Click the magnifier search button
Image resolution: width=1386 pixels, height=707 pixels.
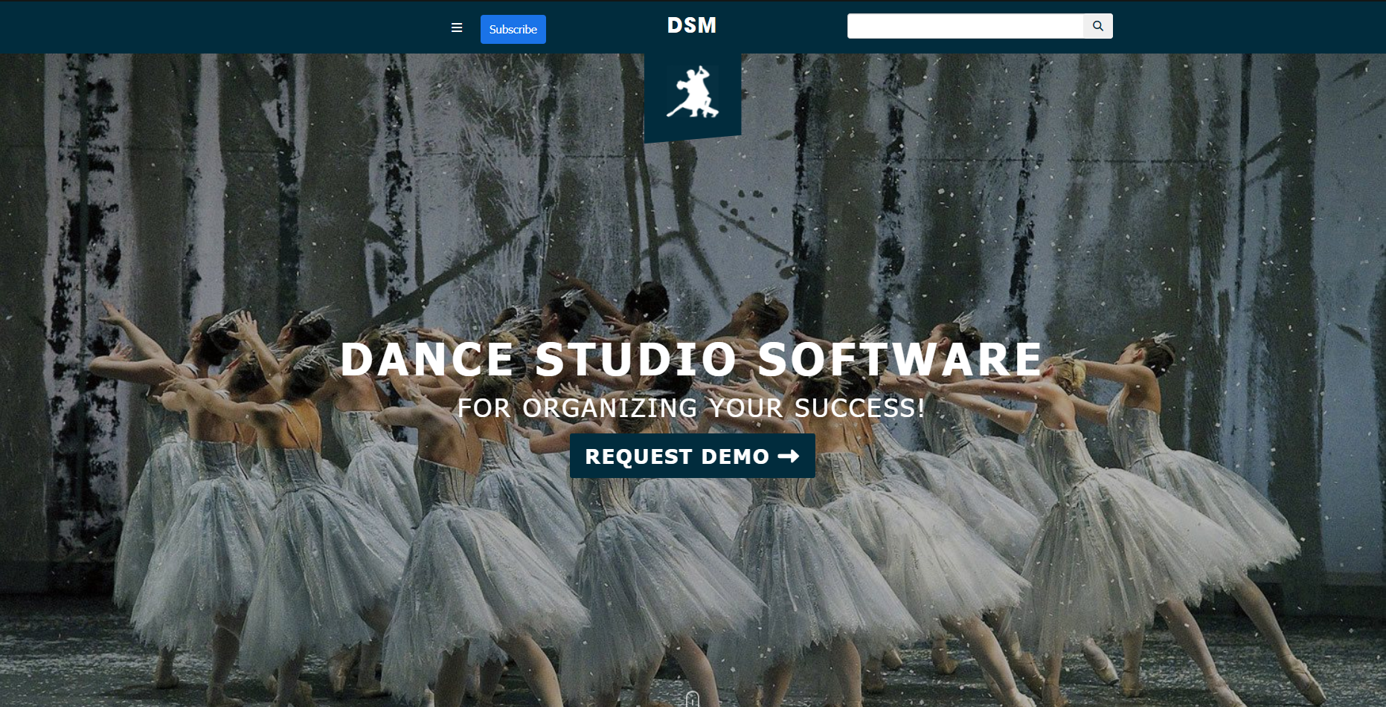point(1098,26)
